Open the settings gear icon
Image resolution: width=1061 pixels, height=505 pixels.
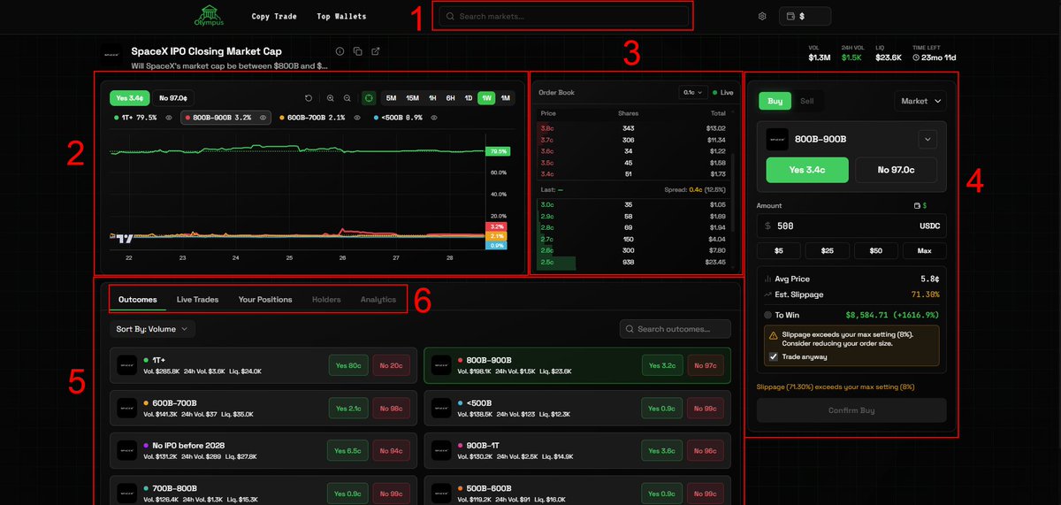762,16
